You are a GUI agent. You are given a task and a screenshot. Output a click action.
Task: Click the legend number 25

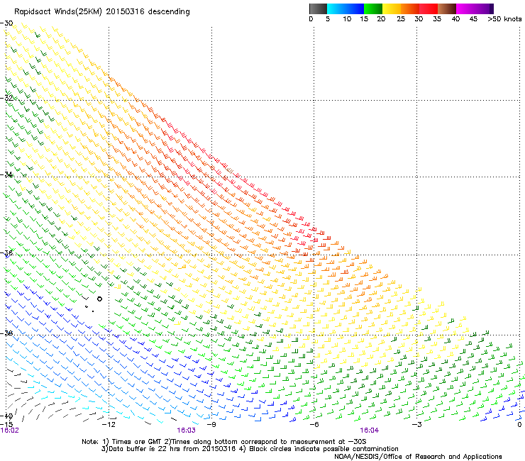click(x=401, y=19)
